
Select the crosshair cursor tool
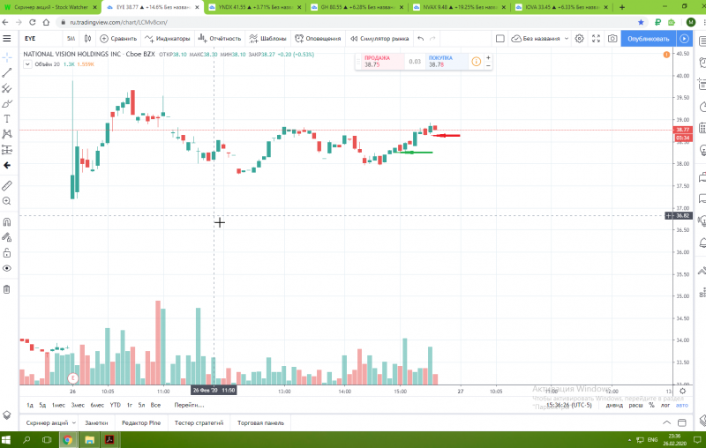pyautogui.click(x=7, y=57)
